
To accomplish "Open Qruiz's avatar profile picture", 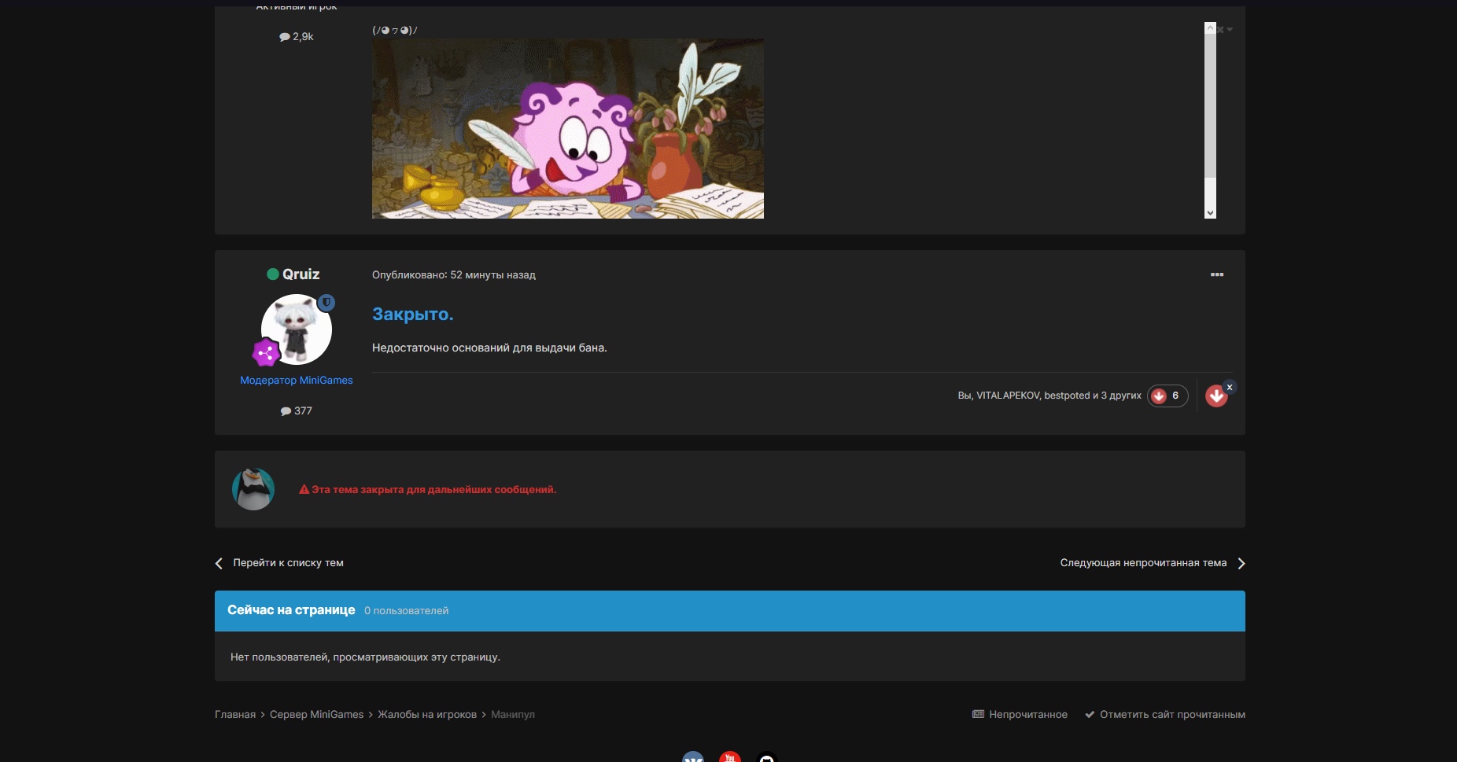I will click(x=297, y=329).
